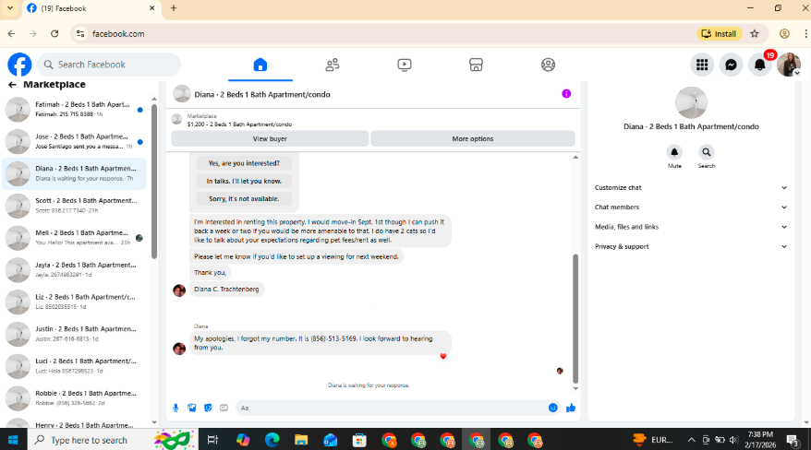The image size is (811, 450).
Task: Click the chat message scrollbar
Action: click(575, 318)
